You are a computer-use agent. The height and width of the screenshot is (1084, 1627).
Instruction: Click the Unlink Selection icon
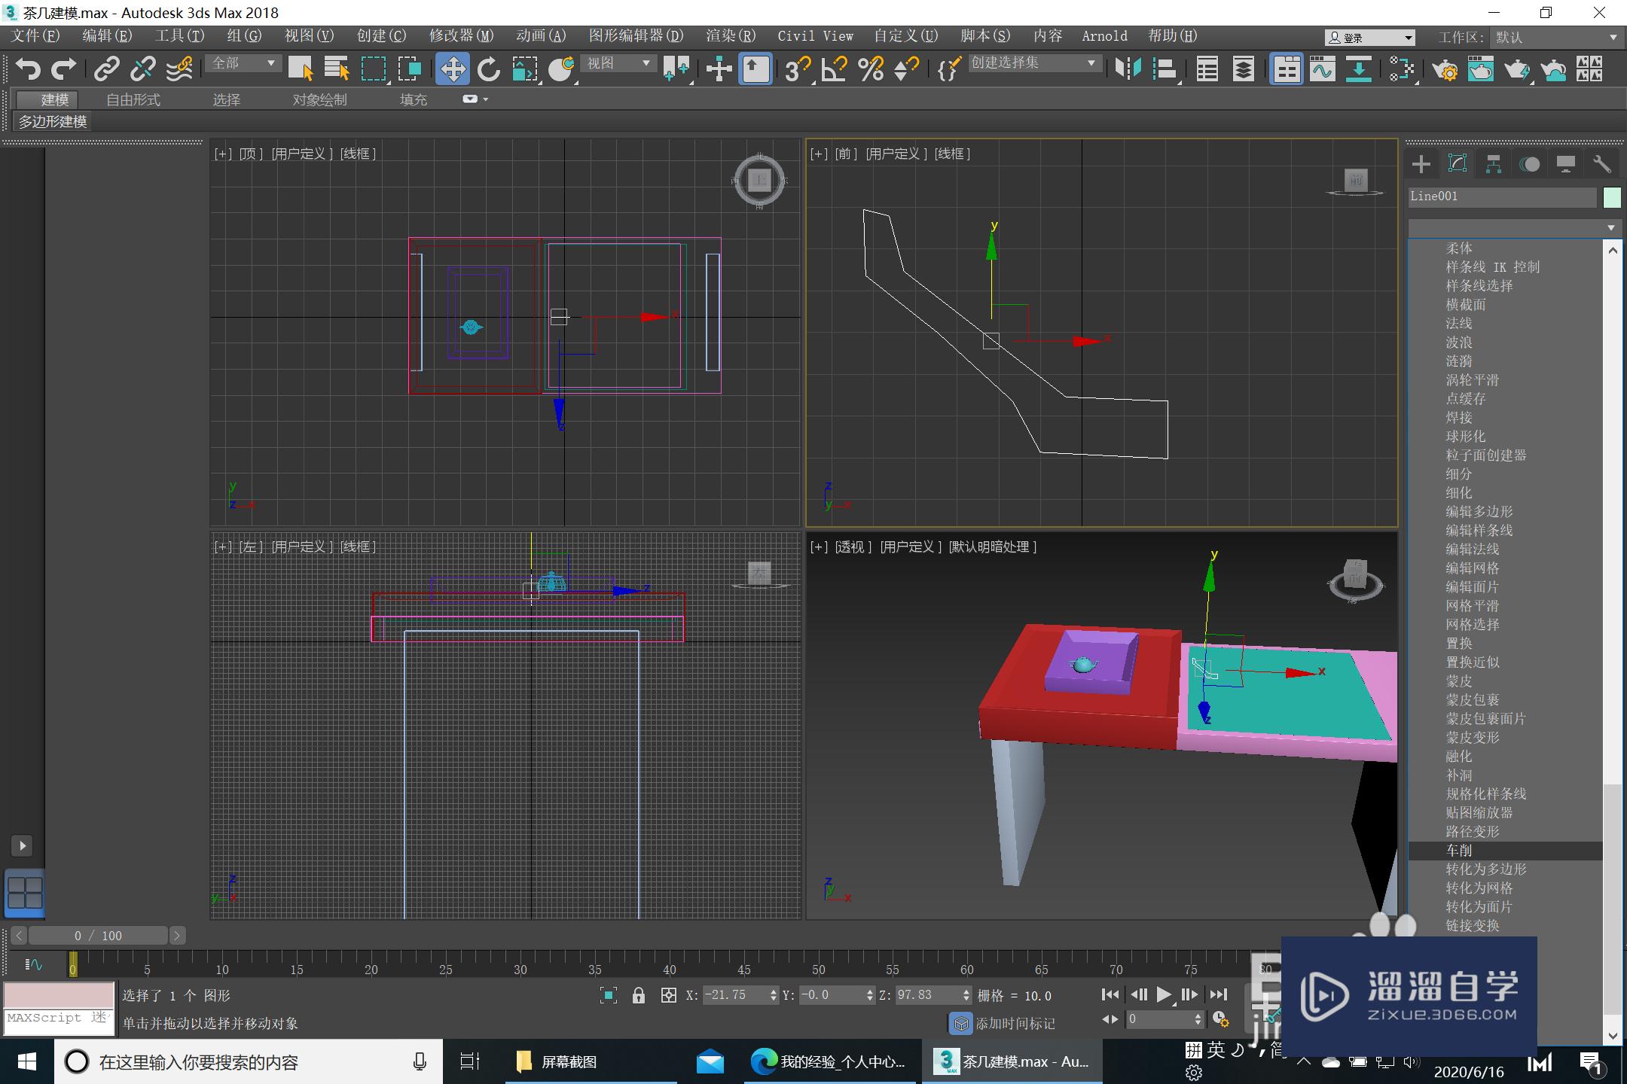click(x=142, y=69)
